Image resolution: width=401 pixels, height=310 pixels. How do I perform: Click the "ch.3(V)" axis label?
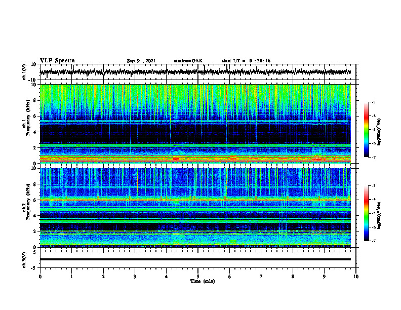(x=24, y=260)
